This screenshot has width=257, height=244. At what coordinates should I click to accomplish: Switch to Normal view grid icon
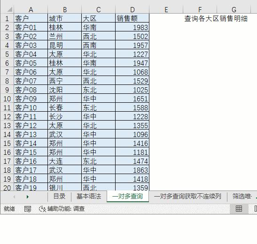[x=239, y=209]
